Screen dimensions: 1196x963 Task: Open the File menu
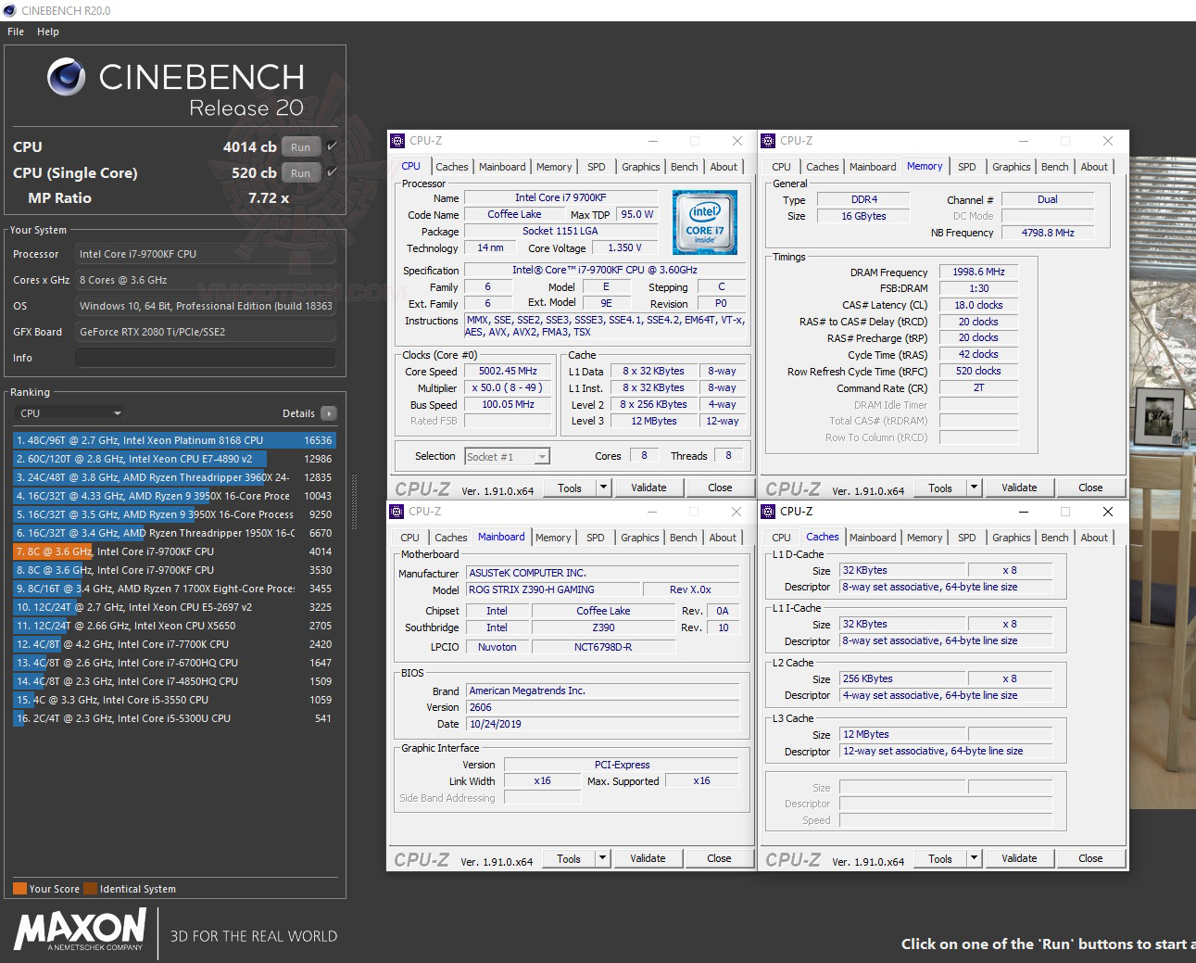click(16, 32)
